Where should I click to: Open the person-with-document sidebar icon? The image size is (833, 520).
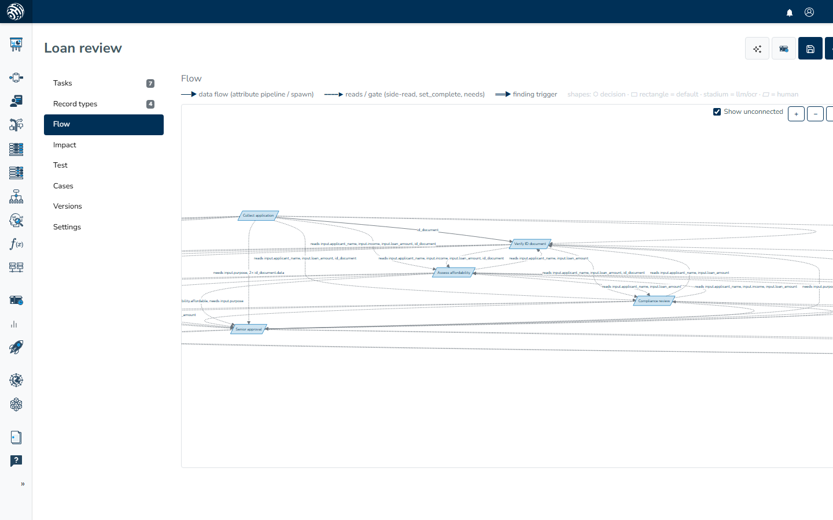pos(16,101)
